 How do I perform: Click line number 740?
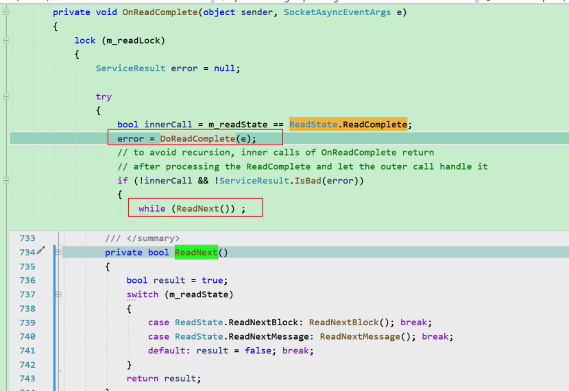coord(27,337)
